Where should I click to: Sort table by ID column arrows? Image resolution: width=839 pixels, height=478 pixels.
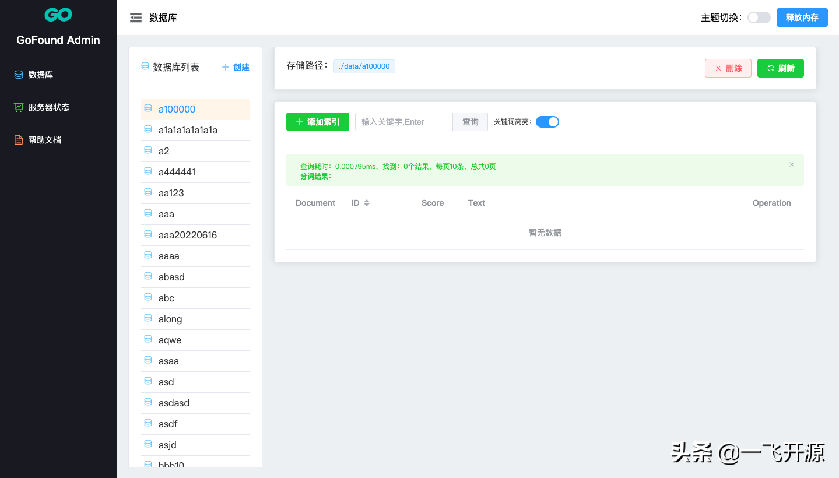367,203
